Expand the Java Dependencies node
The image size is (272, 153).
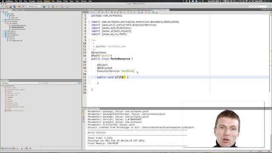click(x=3, y=35)
